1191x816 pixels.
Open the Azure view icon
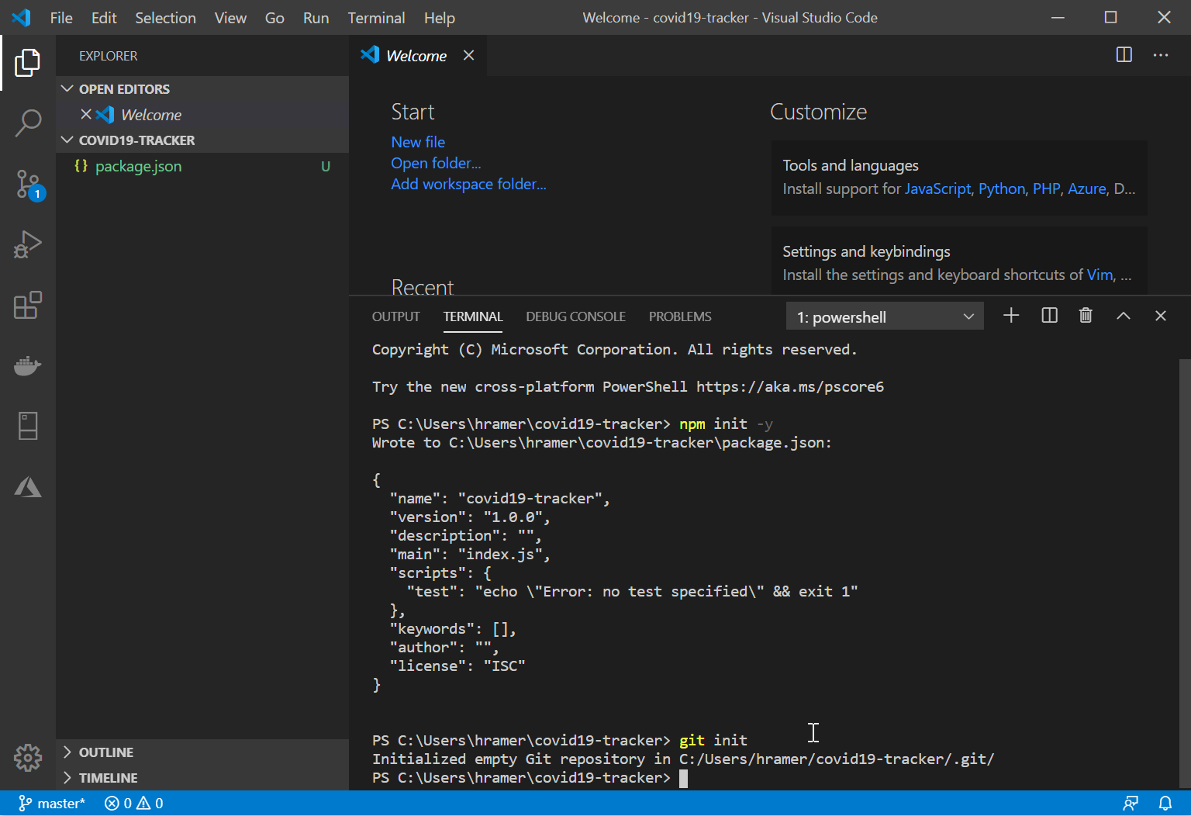[x=28, y=486]
